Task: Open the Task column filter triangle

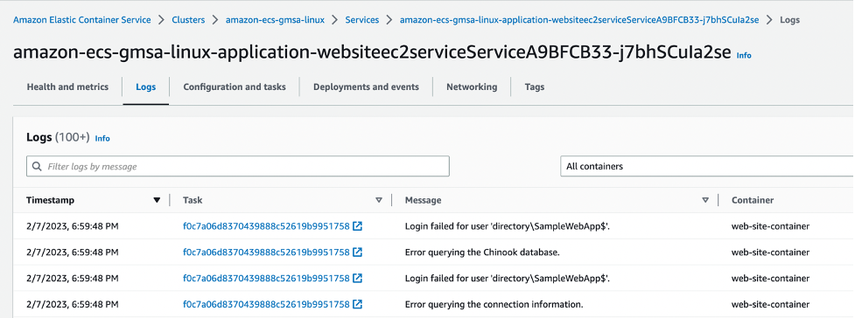Action: click(379, 200)
